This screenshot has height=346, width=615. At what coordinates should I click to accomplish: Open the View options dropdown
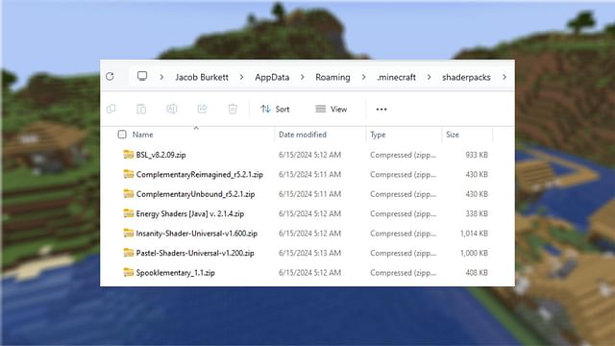tap(332, 109)
